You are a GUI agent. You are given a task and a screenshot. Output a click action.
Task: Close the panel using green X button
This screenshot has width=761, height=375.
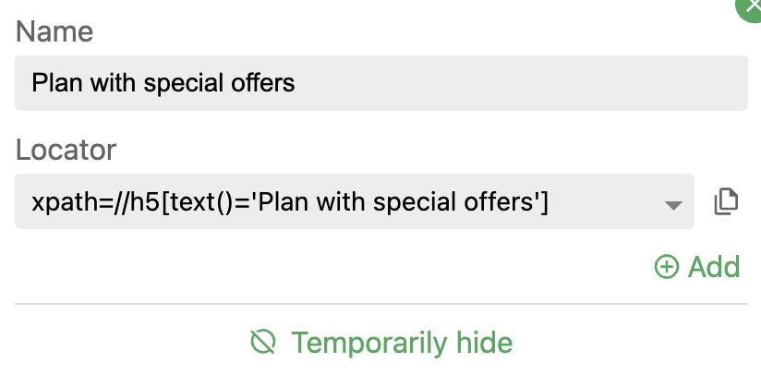(751, 7)
